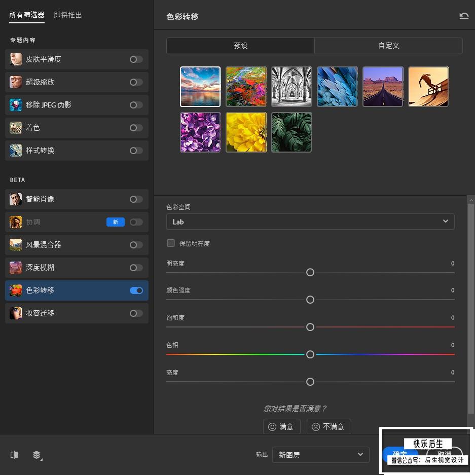Click the 超级缩放 filter icon
The width and height of the screenshot is (475, 475).
pyautogui.click(x=16, y=82)
